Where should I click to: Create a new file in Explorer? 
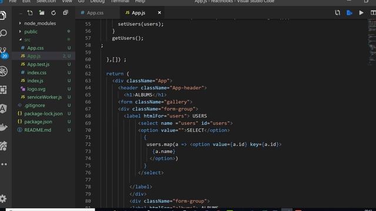pos(30,13)
